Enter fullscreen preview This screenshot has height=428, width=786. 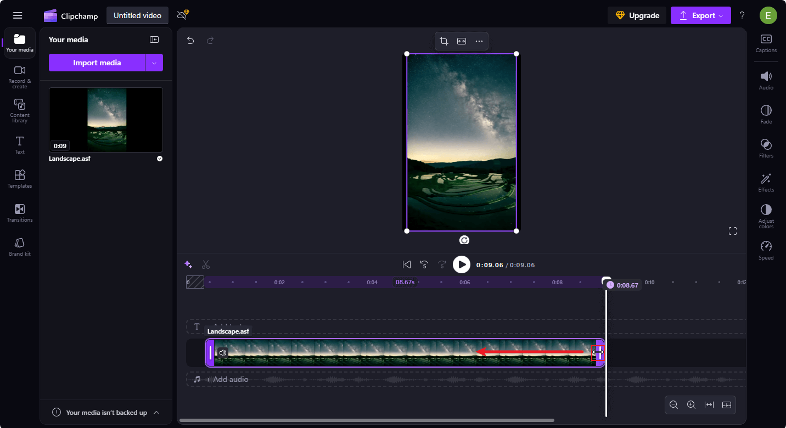tap(733, 231)
